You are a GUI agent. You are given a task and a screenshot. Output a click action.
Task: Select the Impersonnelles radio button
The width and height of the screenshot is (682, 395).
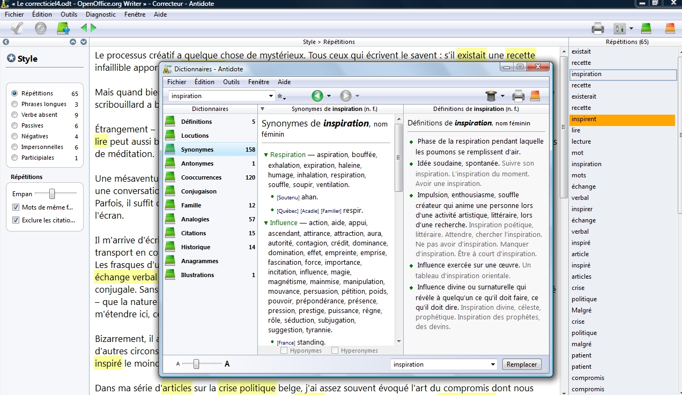click(x=14, y=147)
